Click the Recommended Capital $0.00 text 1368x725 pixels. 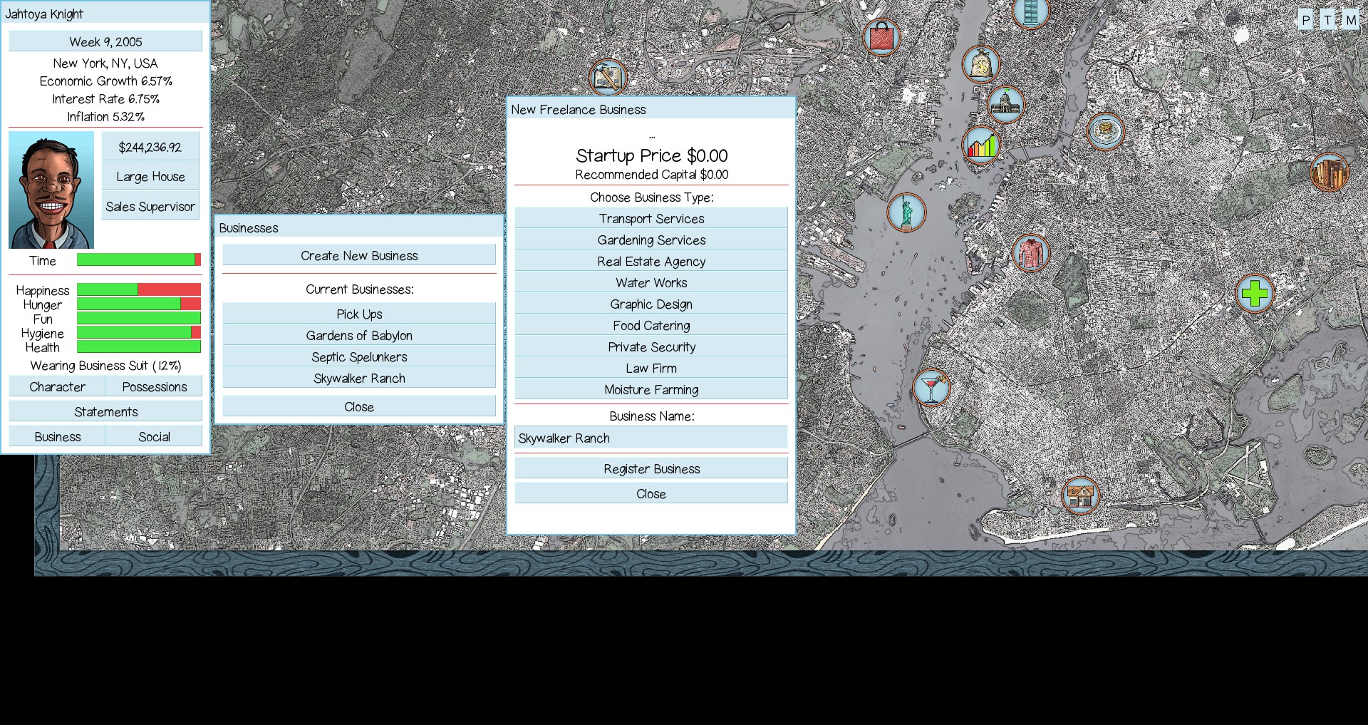651,175
